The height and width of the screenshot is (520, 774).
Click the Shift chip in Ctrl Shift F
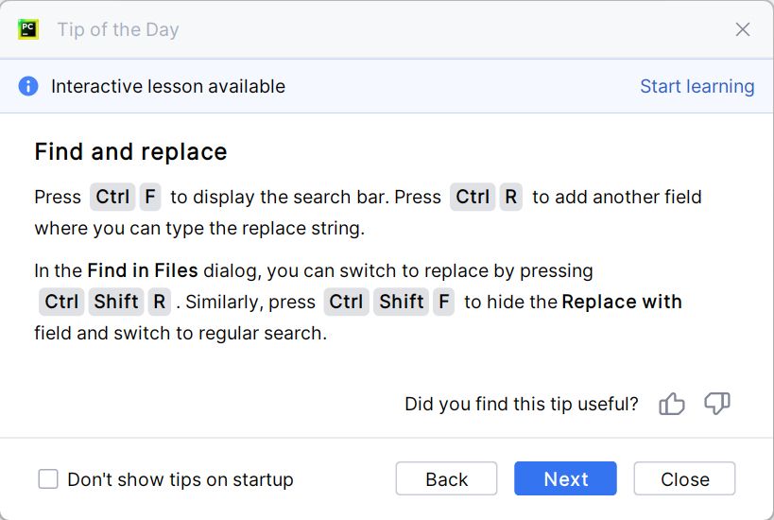coord(402,302)
